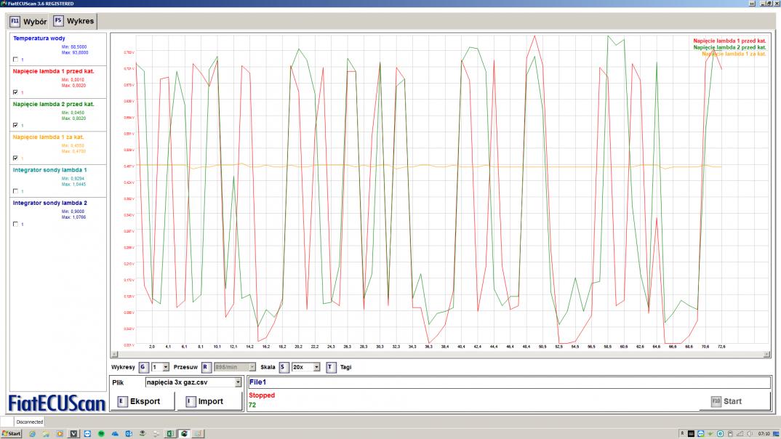Open the Excel icon in the taskbar
This screenshot has height=439, width=781.
coord(170,433)
